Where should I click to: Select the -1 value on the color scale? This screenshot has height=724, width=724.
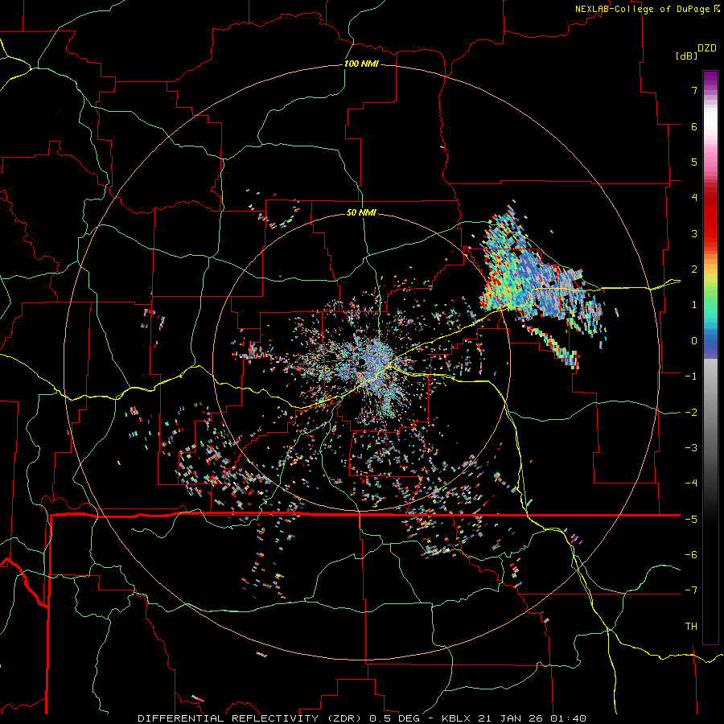click(691, 376)
